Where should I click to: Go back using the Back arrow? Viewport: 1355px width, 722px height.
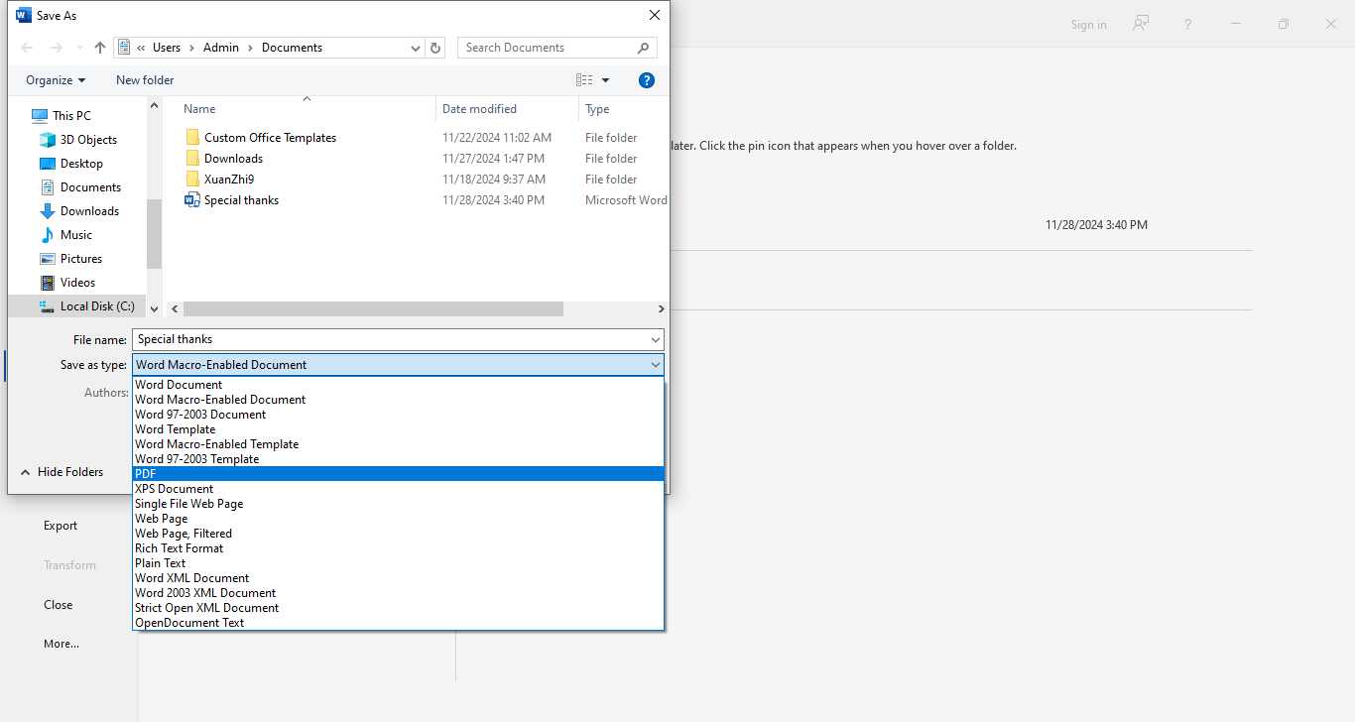pyautogui.click(x=27, y=48)
